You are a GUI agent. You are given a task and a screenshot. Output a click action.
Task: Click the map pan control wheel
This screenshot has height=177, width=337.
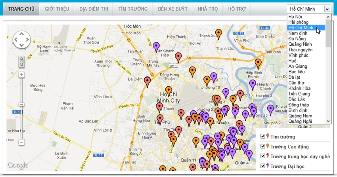click(x=21, y=40)
